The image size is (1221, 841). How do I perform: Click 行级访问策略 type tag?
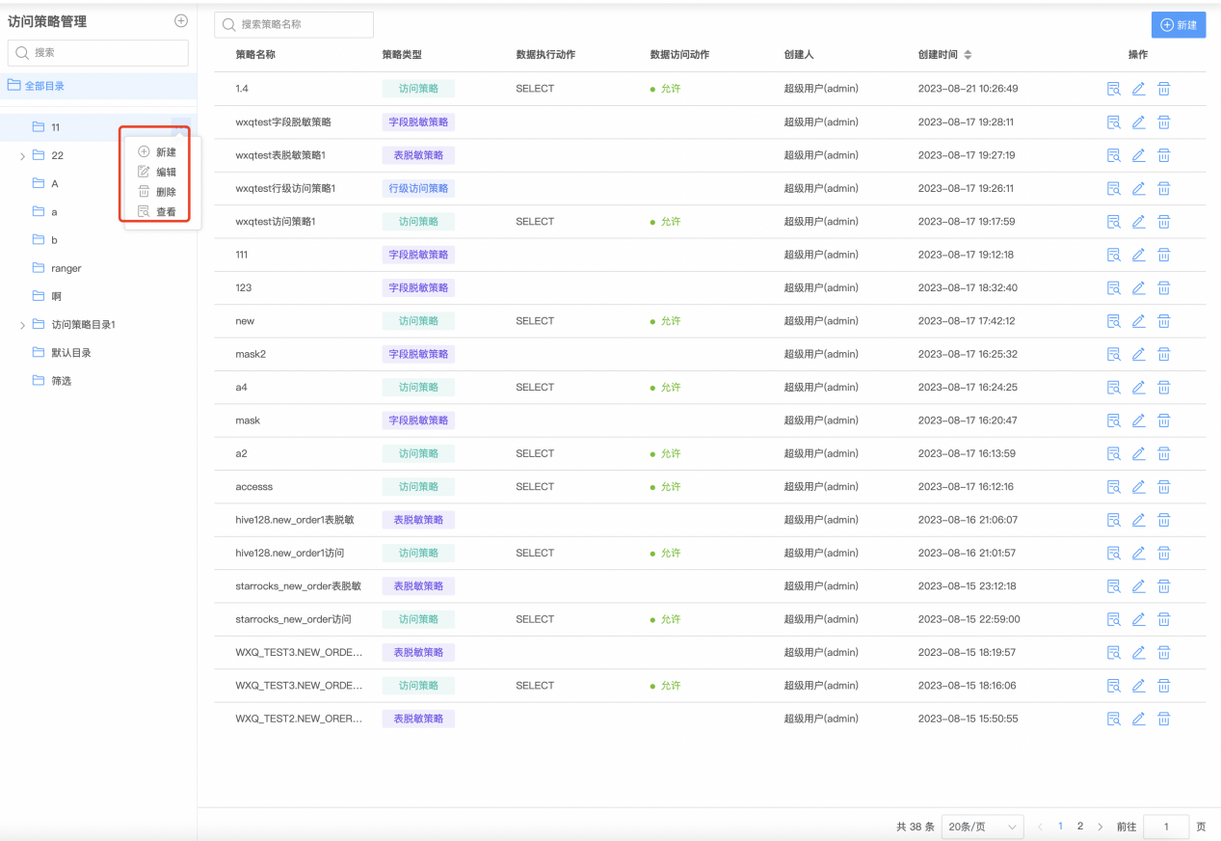[x=418, y=188]
